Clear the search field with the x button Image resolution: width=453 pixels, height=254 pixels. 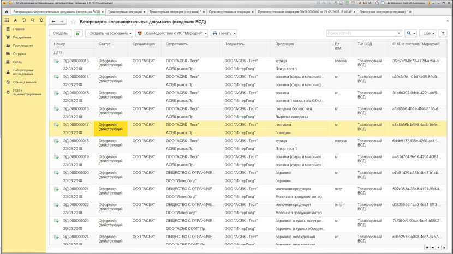pyautogui.click(x=399, y=33)
